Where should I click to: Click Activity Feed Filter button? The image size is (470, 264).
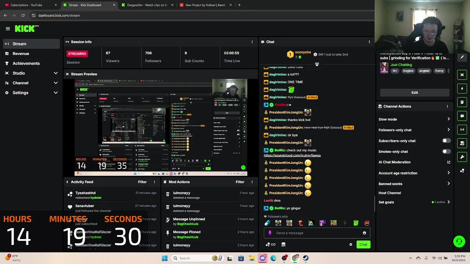(142, 182)
